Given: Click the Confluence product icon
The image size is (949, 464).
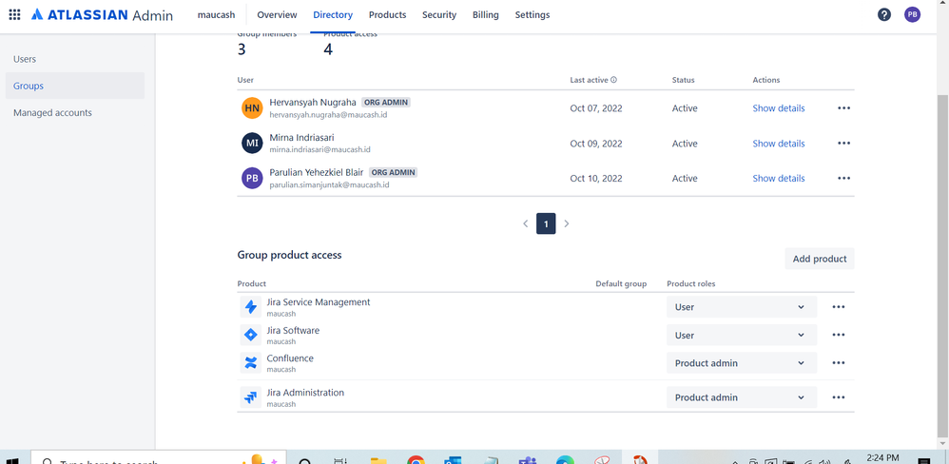Looking at the screenshot, I should point(251,363).
